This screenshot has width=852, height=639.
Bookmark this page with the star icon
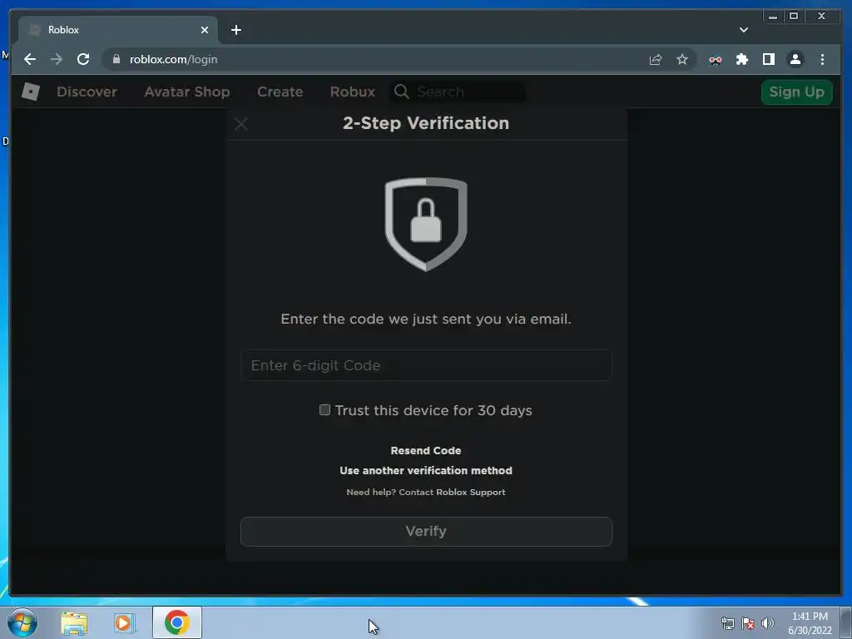pos(682,59)
